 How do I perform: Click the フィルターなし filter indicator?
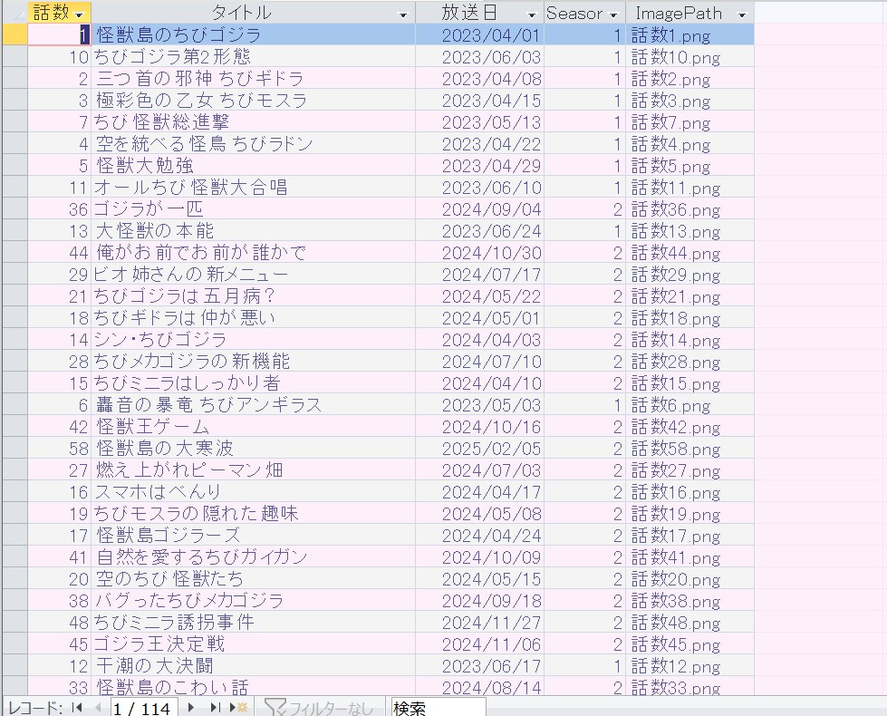click(319, 708)
